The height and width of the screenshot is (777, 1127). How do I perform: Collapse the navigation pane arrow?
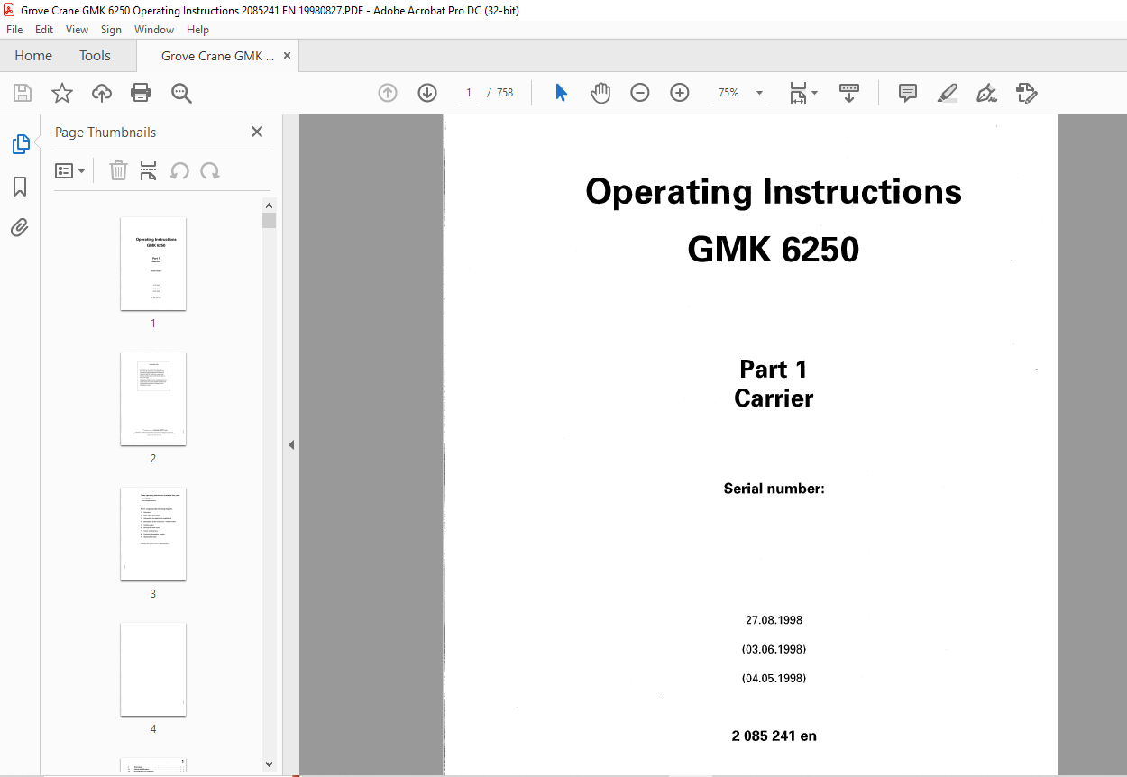pyautogui.click(x=291, y=444)
